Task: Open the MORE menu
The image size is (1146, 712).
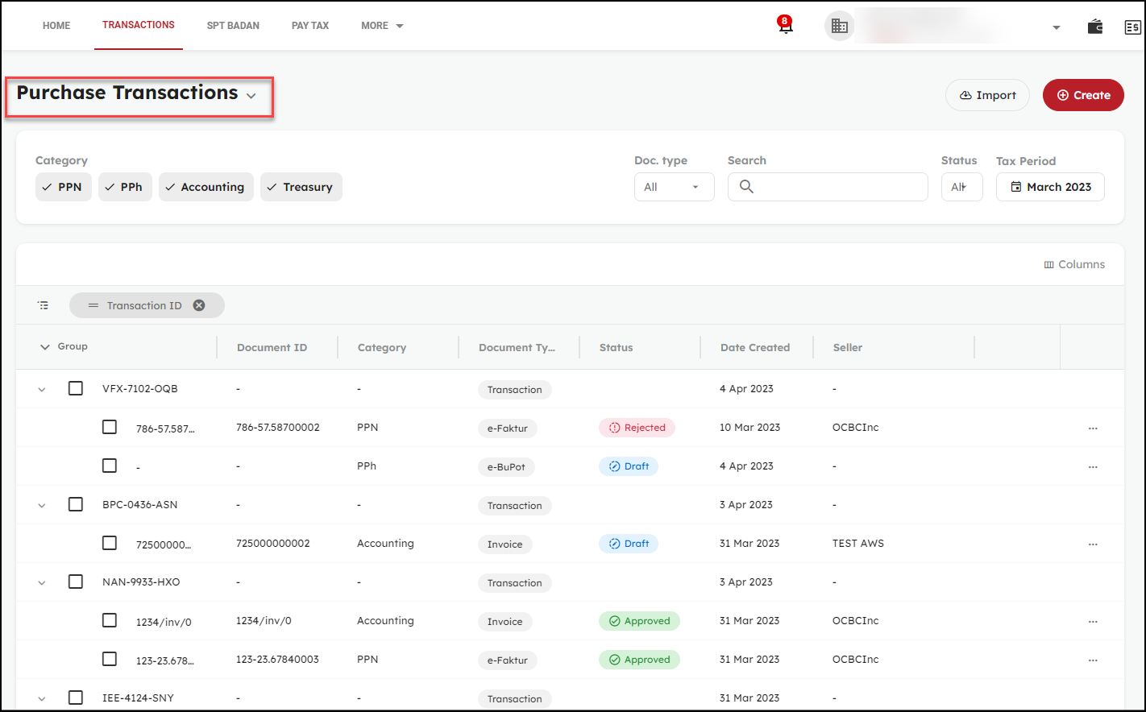Action: coord(381,26)
